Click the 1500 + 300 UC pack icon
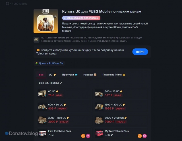The image size is (182, 141). tap(99, 107)
